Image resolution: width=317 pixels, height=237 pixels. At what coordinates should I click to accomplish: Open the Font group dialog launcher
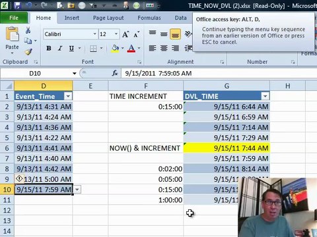[x=139, y=62]
